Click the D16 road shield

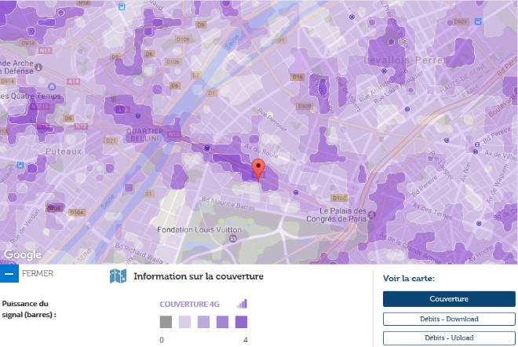(297, 77)
